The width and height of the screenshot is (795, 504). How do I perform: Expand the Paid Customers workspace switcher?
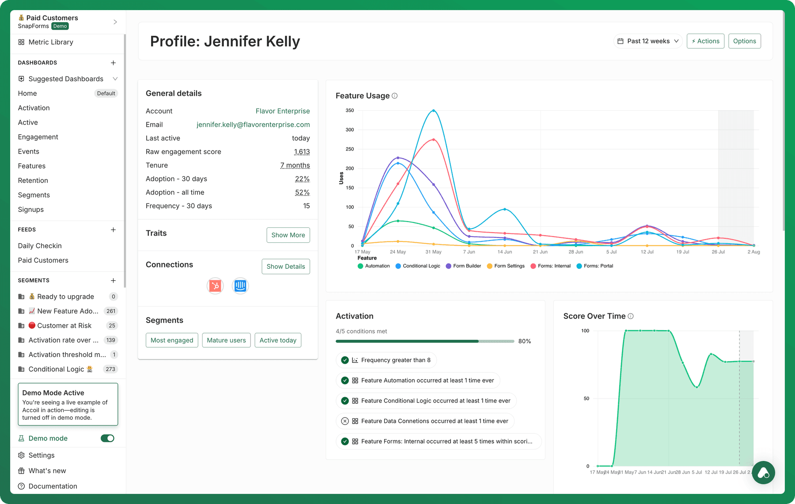(x=68, y=22)
